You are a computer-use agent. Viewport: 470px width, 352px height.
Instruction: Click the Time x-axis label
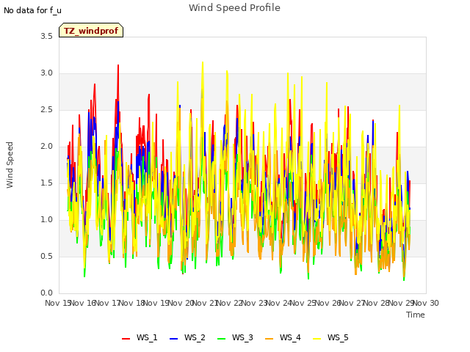point(416,315)
